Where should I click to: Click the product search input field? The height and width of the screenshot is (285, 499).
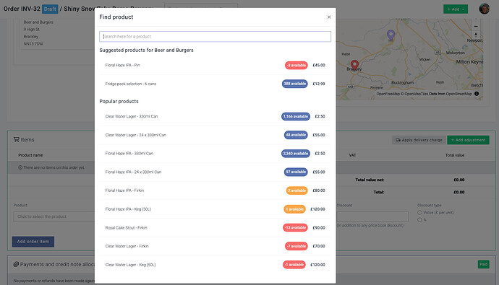215,37
